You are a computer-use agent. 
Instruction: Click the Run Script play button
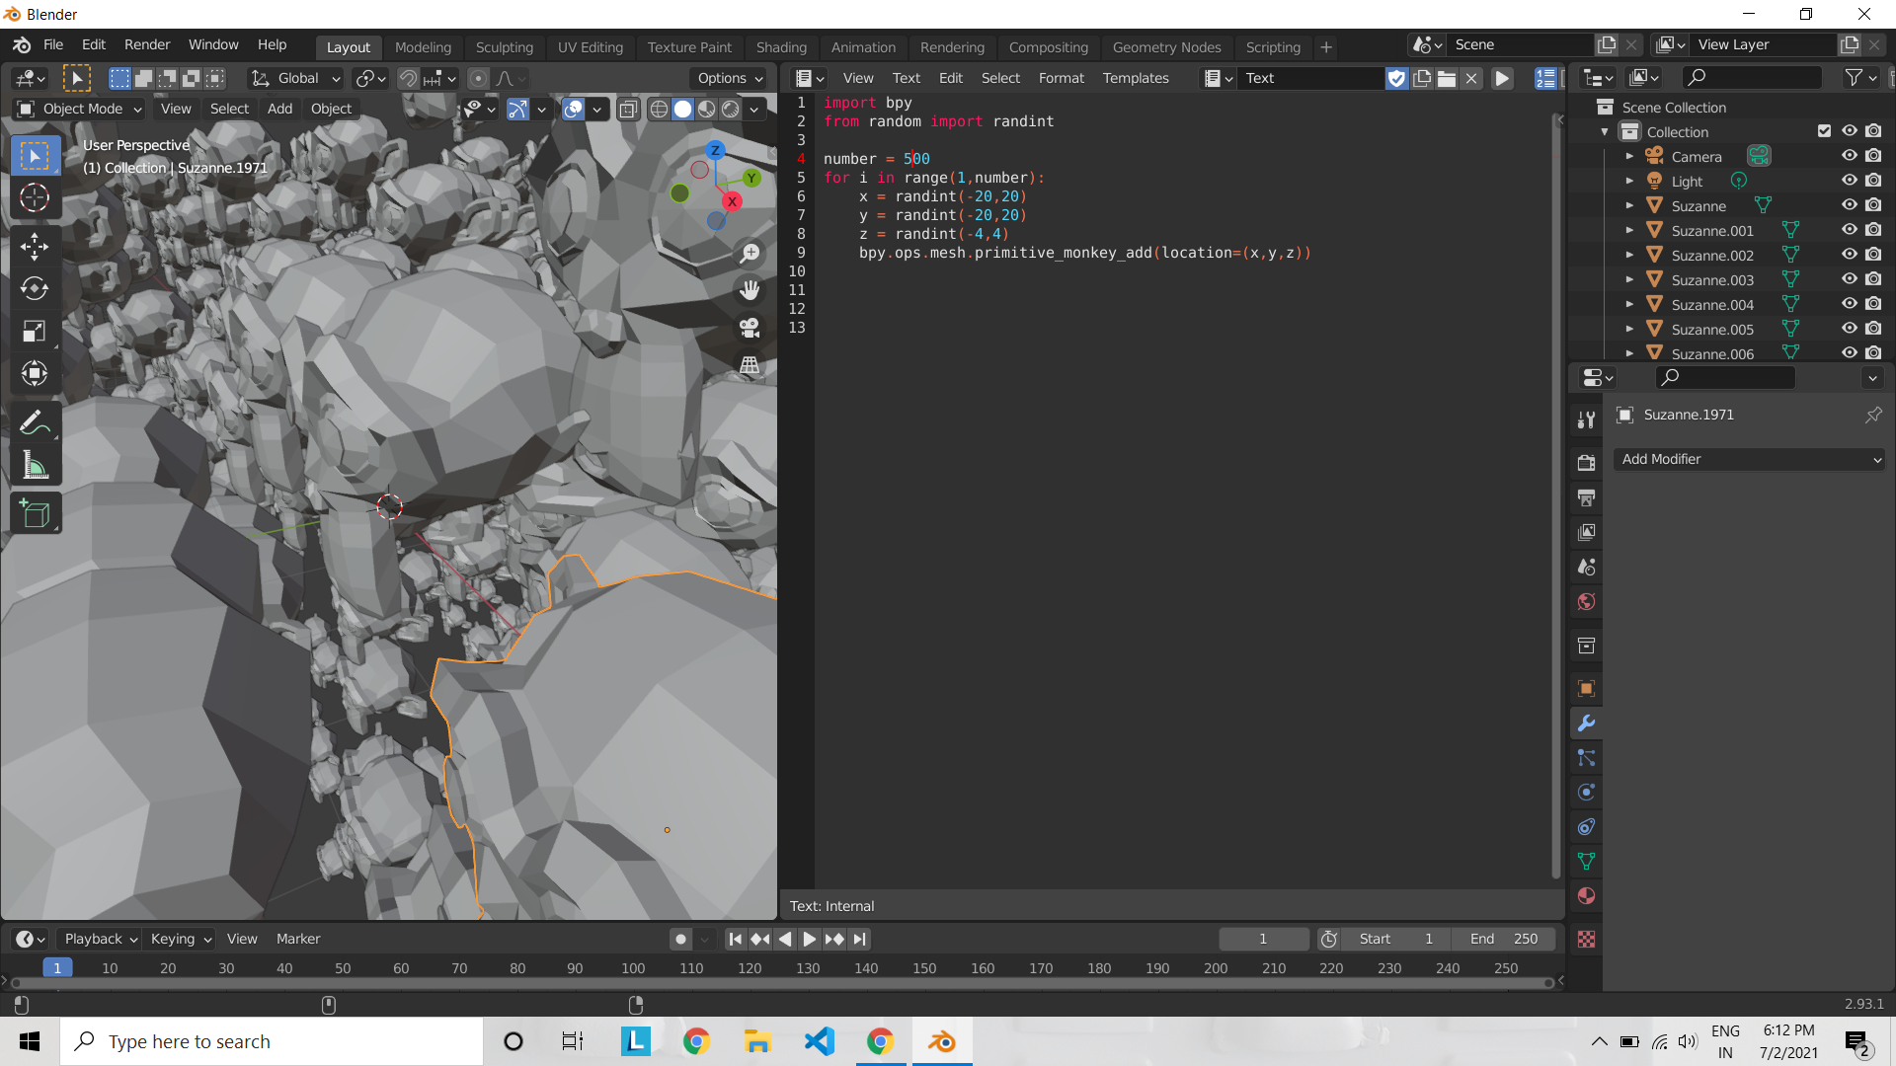(x=1502, y=79)
